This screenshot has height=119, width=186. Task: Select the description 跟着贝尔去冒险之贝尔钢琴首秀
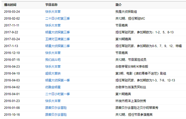(137, 108)
